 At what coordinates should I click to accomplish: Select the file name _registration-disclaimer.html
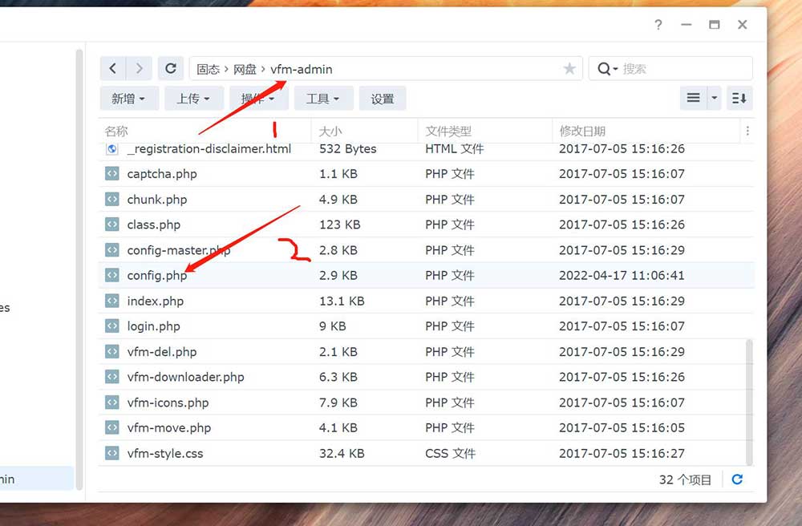point(209,149)
